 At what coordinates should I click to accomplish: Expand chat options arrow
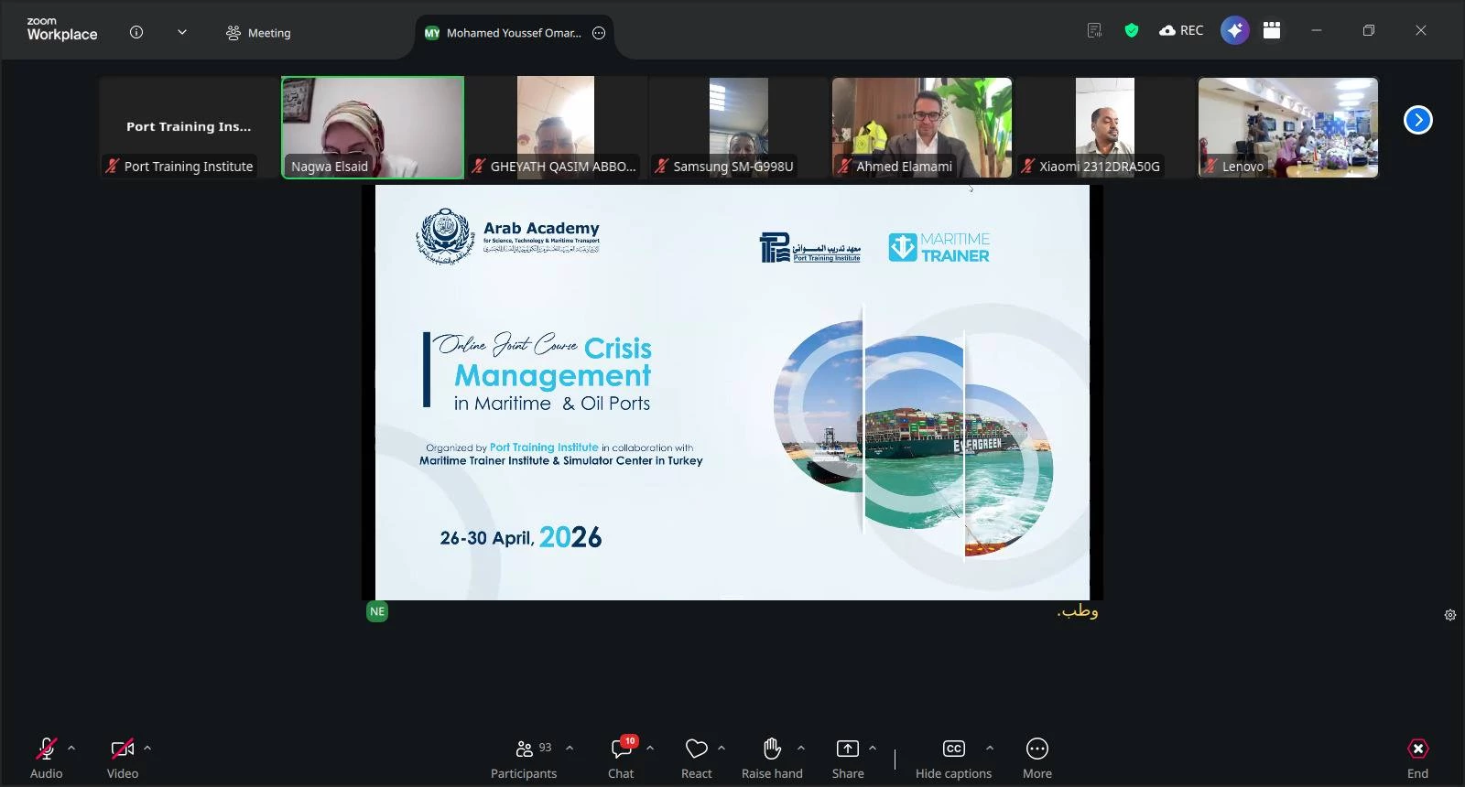[x=650, y=749]
